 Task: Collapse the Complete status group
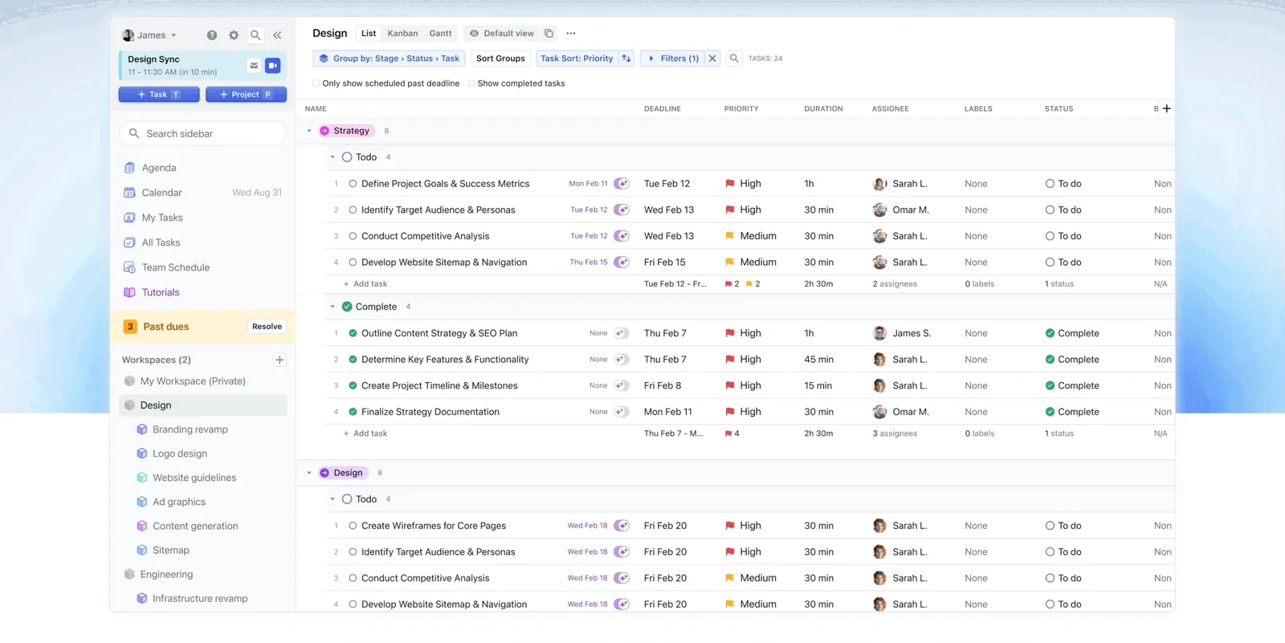coord(332,307)
